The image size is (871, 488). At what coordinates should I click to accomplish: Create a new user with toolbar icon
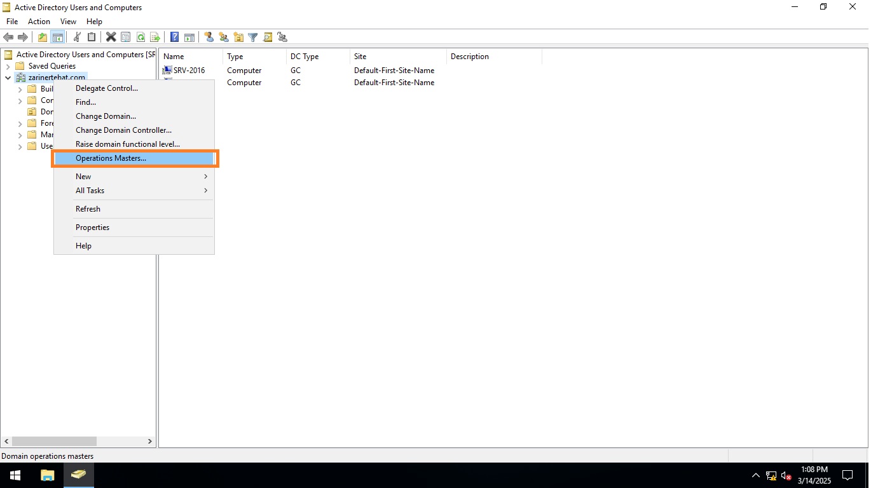pyautogui.click(x=209, y=37)
